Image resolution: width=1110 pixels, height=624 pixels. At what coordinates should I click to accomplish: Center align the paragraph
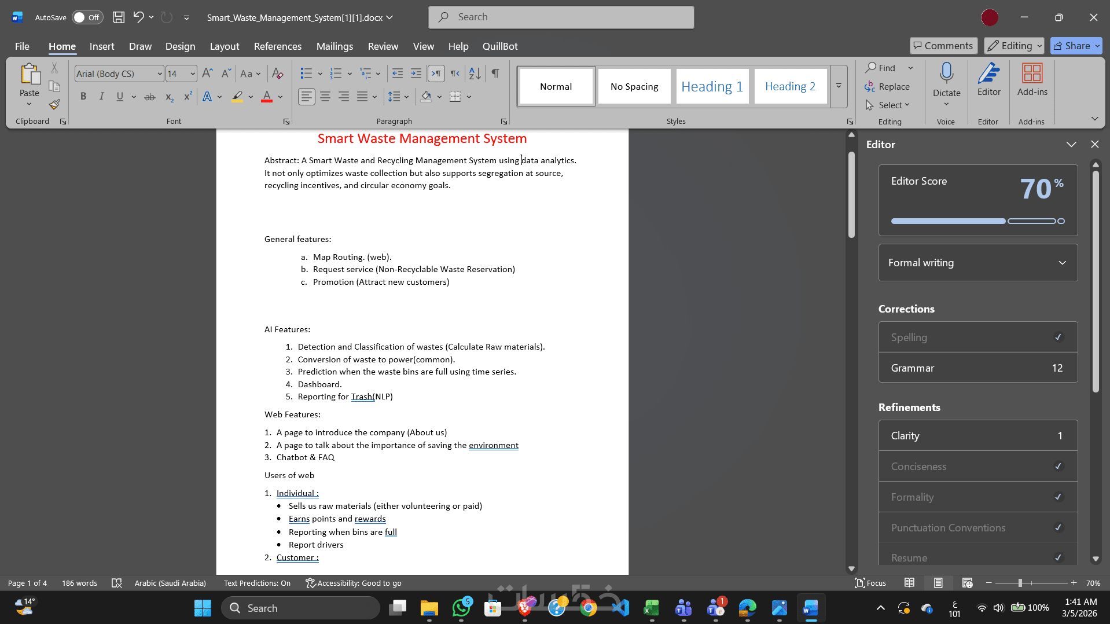point(325,97)
